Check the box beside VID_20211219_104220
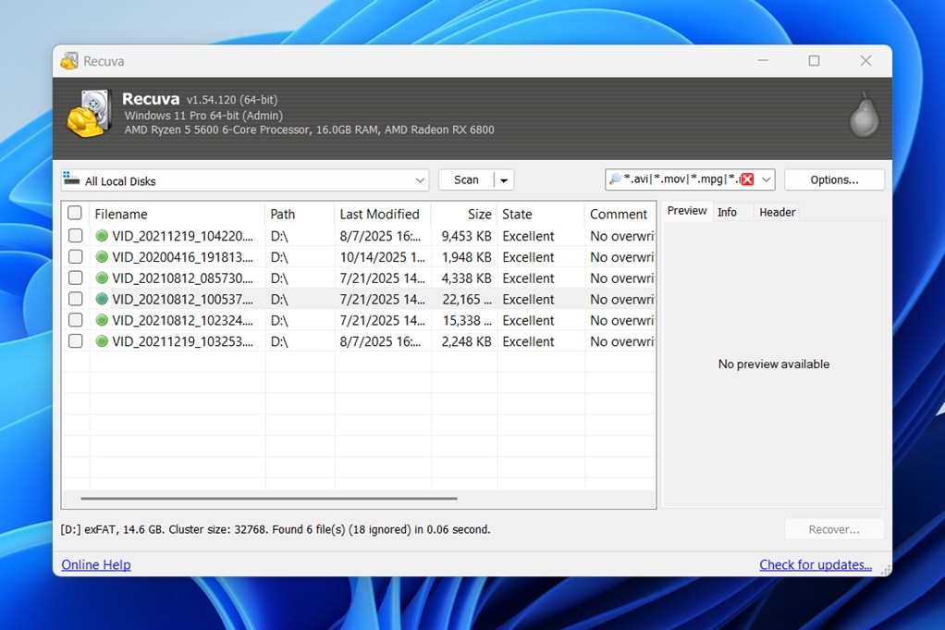Viewport: 945px width, 630px height. click(75, 235)
